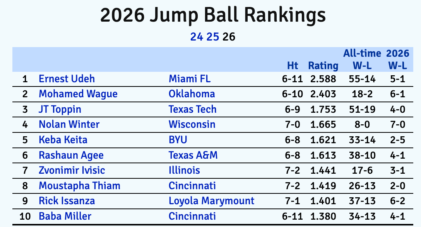The height and width of the screenshot is (227, 421).
Task: Select the current 26 season label
Action: point(229,37)
